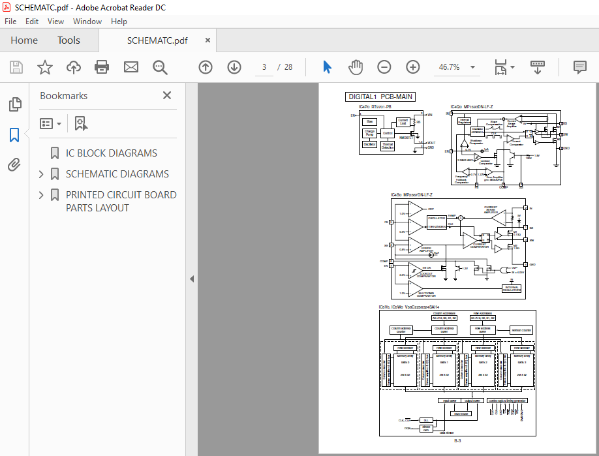Image resolution: width=599 pixels, height=456 pixels.
Task: Open the Find text magnifier icon
Action: (160, 67)
